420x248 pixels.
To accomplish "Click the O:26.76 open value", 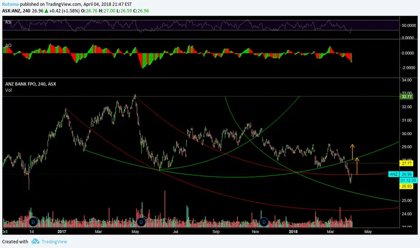I will [x=89, y=11].
